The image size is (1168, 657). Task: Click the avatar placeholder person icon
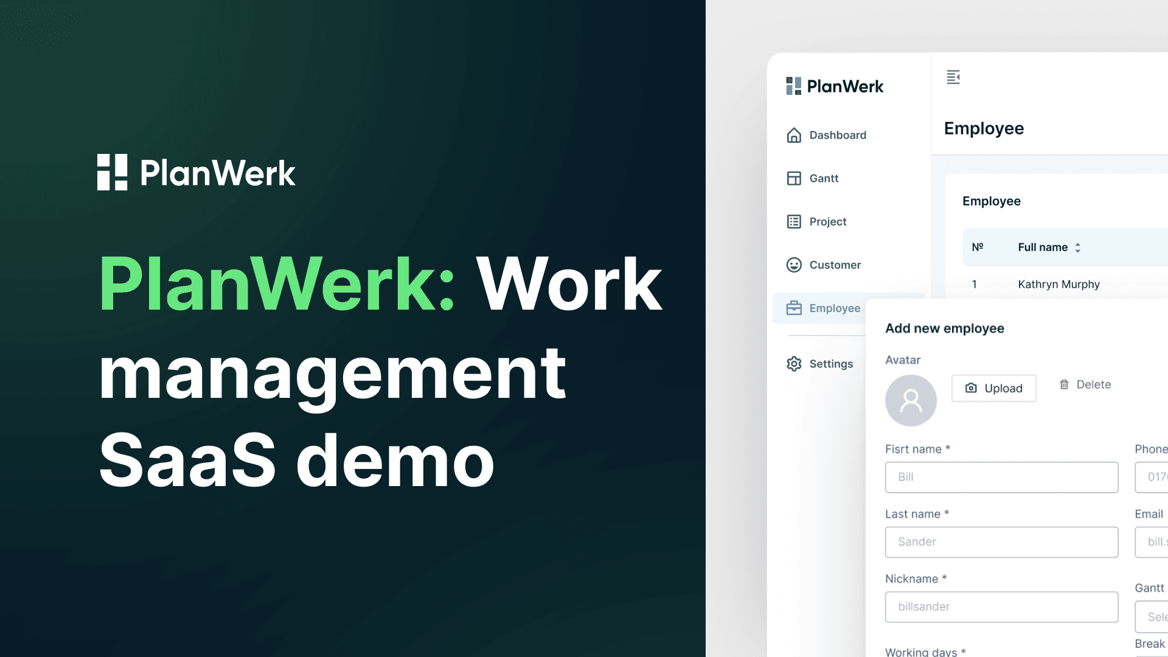coord(911,400)
